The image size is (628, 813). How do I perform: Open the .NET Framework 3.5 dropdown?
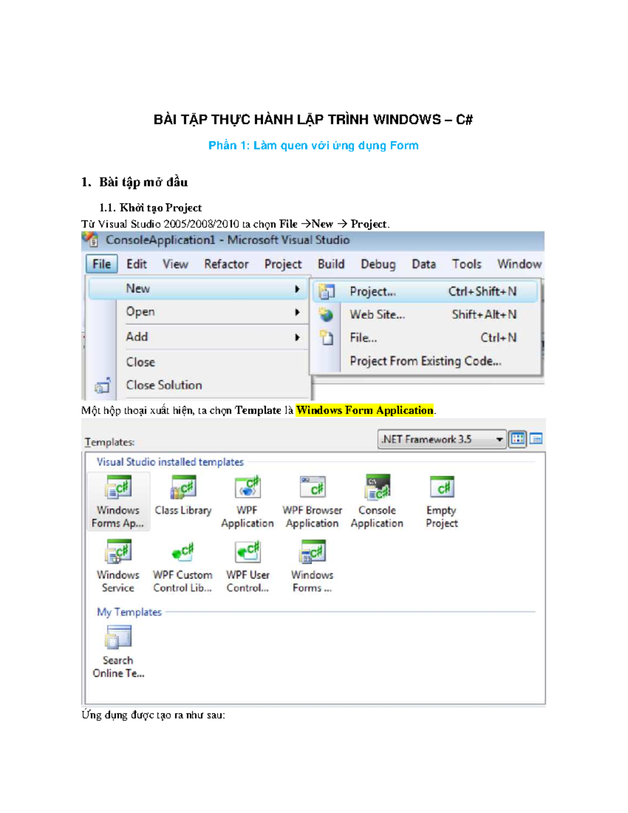(498, 439)
